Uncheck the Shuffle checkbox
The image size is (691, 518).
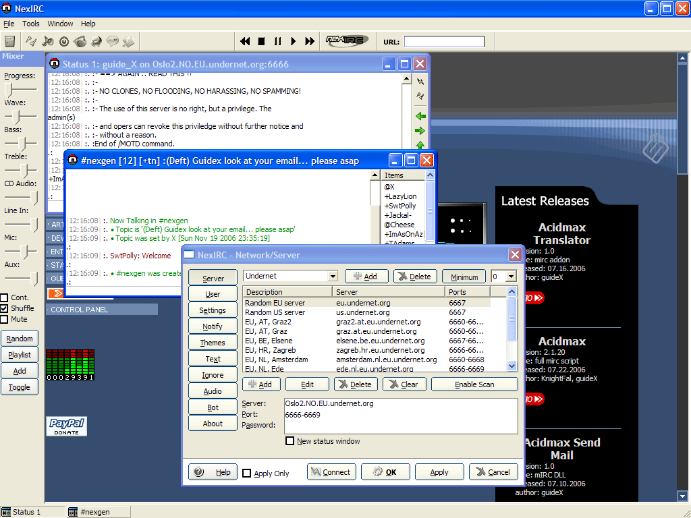click(x=5, y=308)
